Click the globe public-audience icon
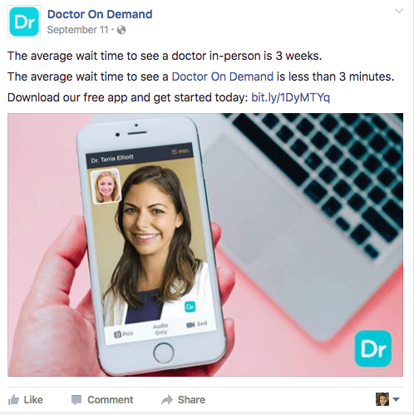This screenshot has width=414, height=415. (121, 30)
